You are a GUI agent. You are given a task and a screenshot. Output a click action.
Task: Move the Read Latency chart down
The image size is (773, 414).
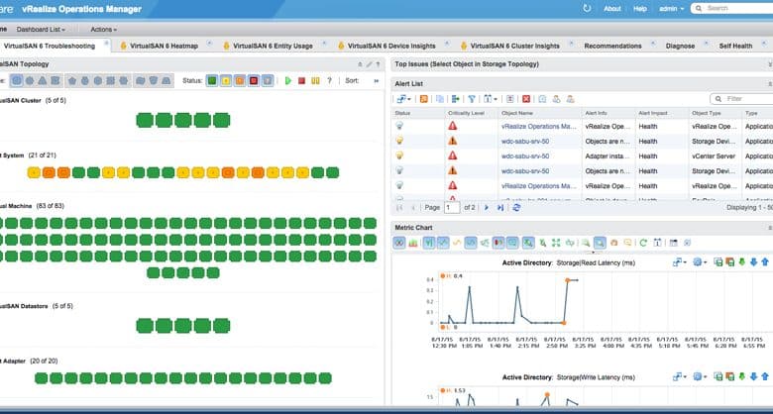tap(753, 262)
